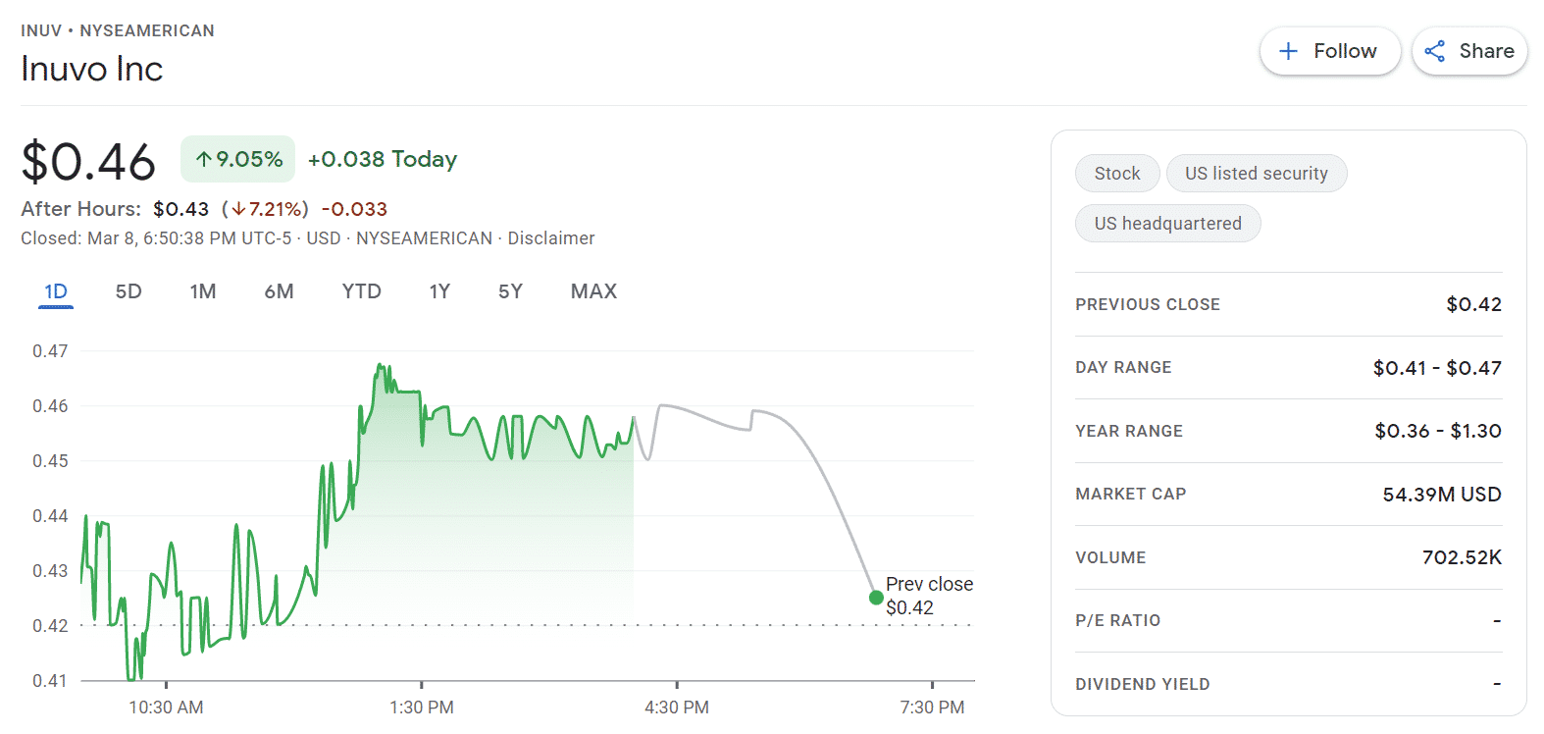The height and width of the screenshot is (734, 1544).
Task: Click the Year Range $0.36 - $1.30 value
Action: click(x=1438, y=431)
